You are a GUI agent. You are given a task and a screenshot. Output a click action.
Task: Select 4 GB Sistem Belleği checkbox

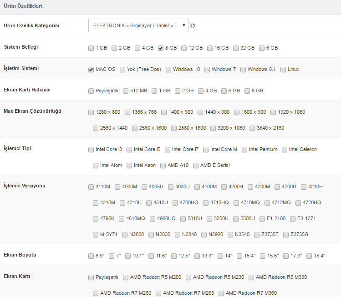click(137, 48)
